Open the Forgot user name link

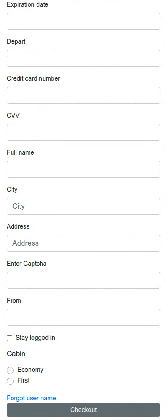(x=32, y=398)
